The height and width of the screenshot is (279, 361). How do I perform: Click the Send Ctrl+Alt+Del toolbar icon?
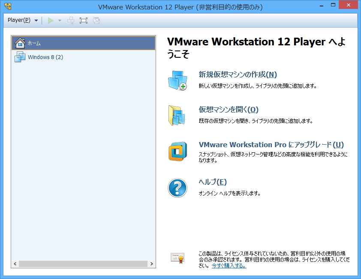[x=71, y=20]
